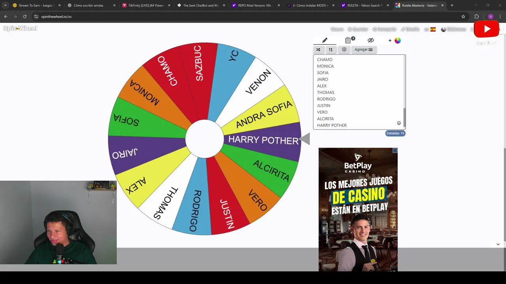Expand the chevron arrow at page bottom right
Image resolution: width=506 pixels, height=284 pixels.
coord(498,244)
